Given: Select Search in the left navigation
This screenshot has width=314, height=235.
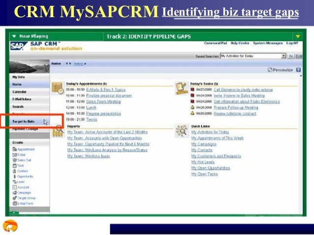Looking at the screenshot, I should coord(30,106).
